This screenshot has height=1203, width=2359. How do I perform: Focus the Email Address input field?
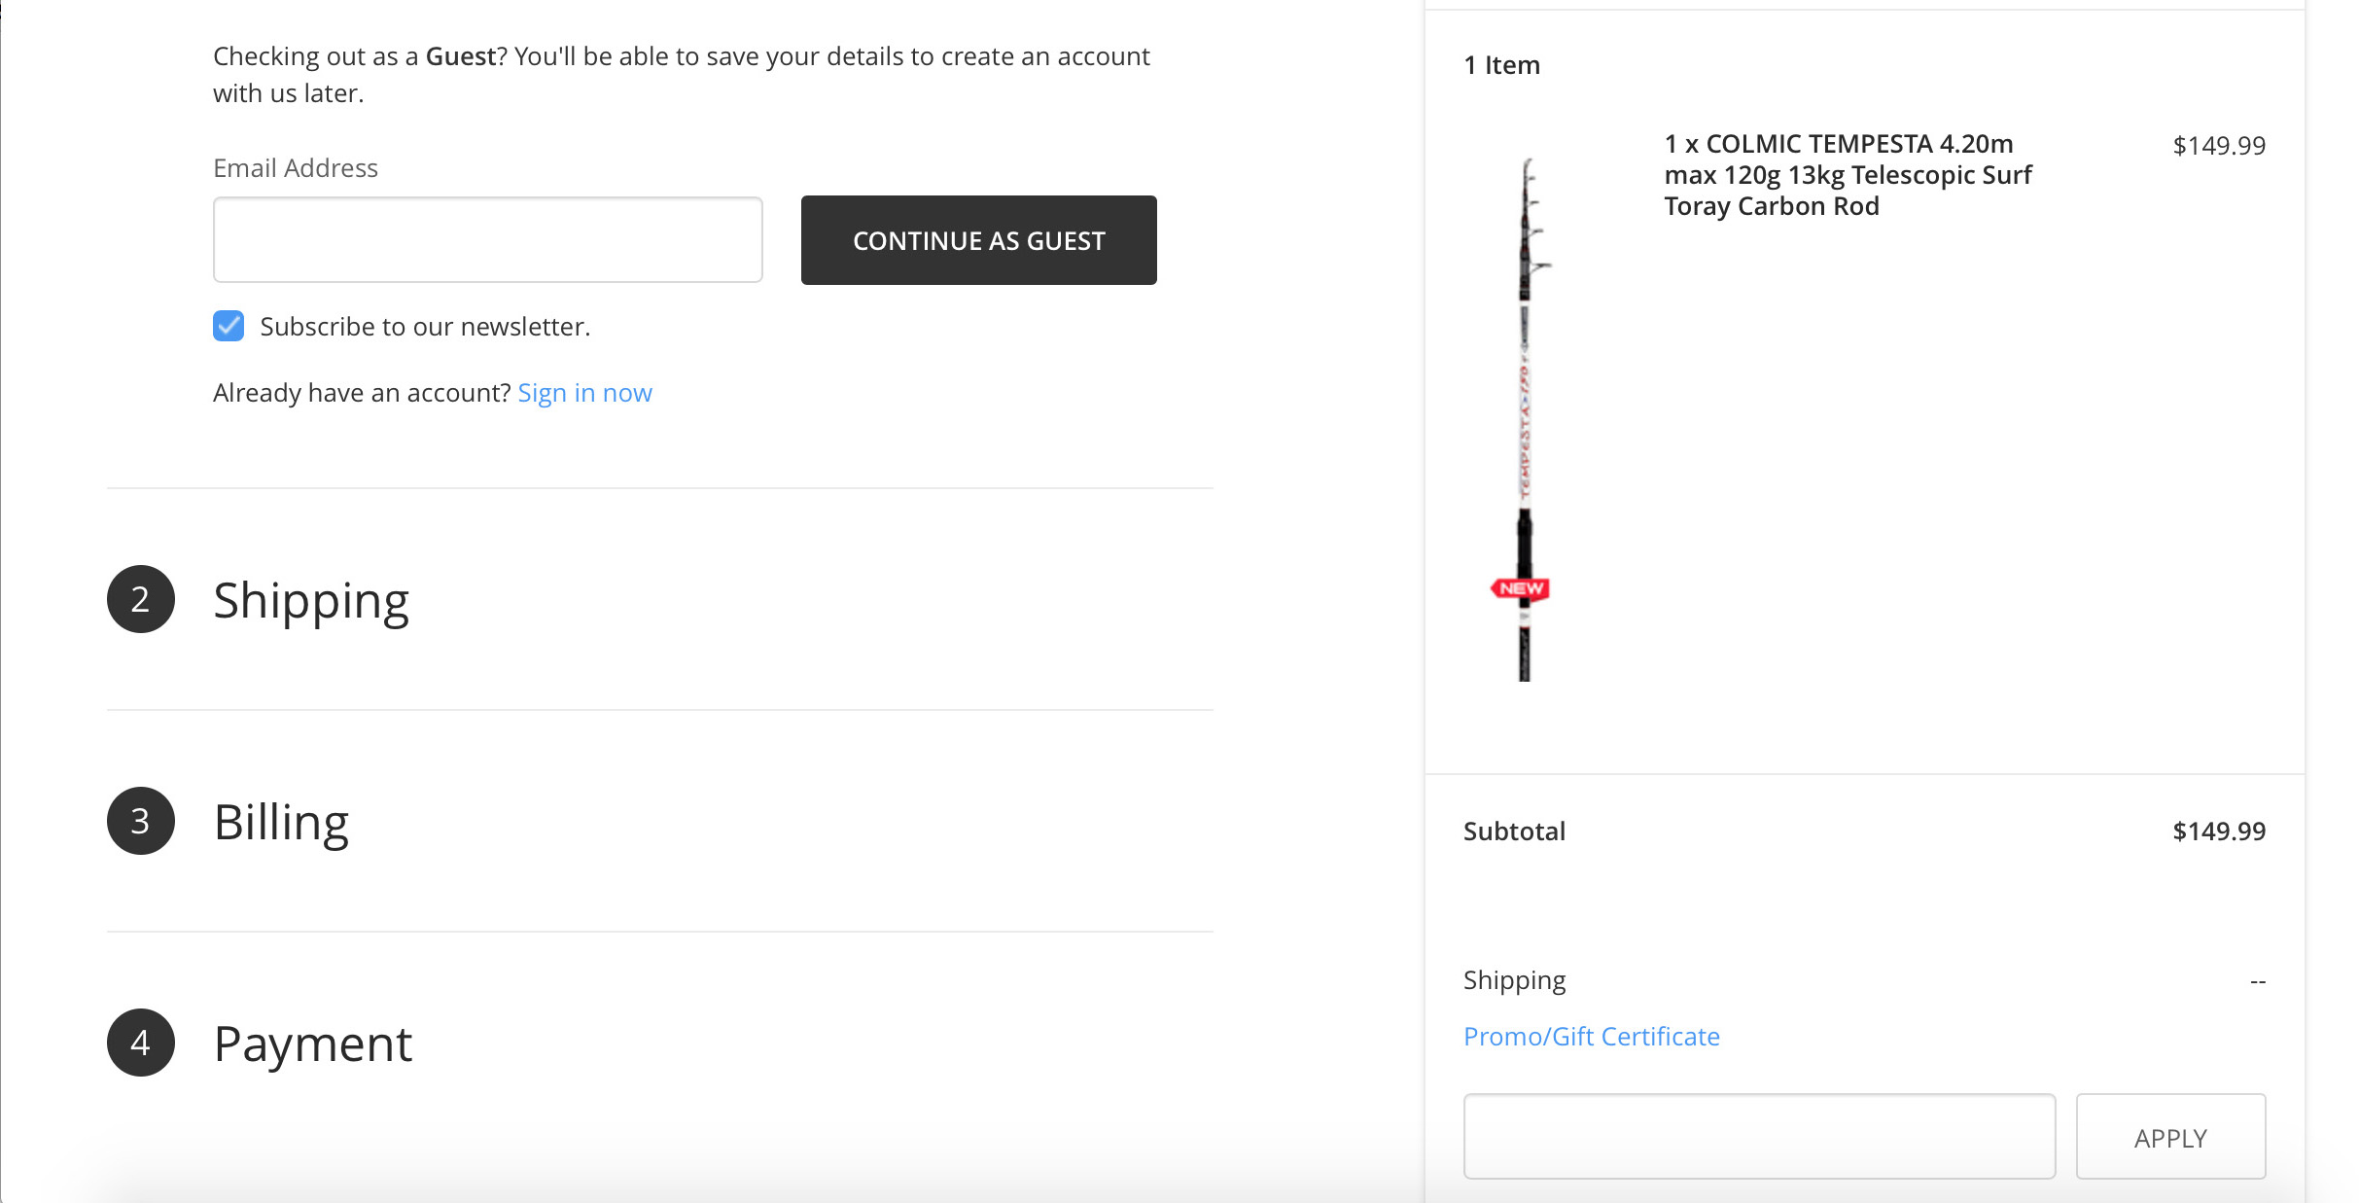[487, 240]
